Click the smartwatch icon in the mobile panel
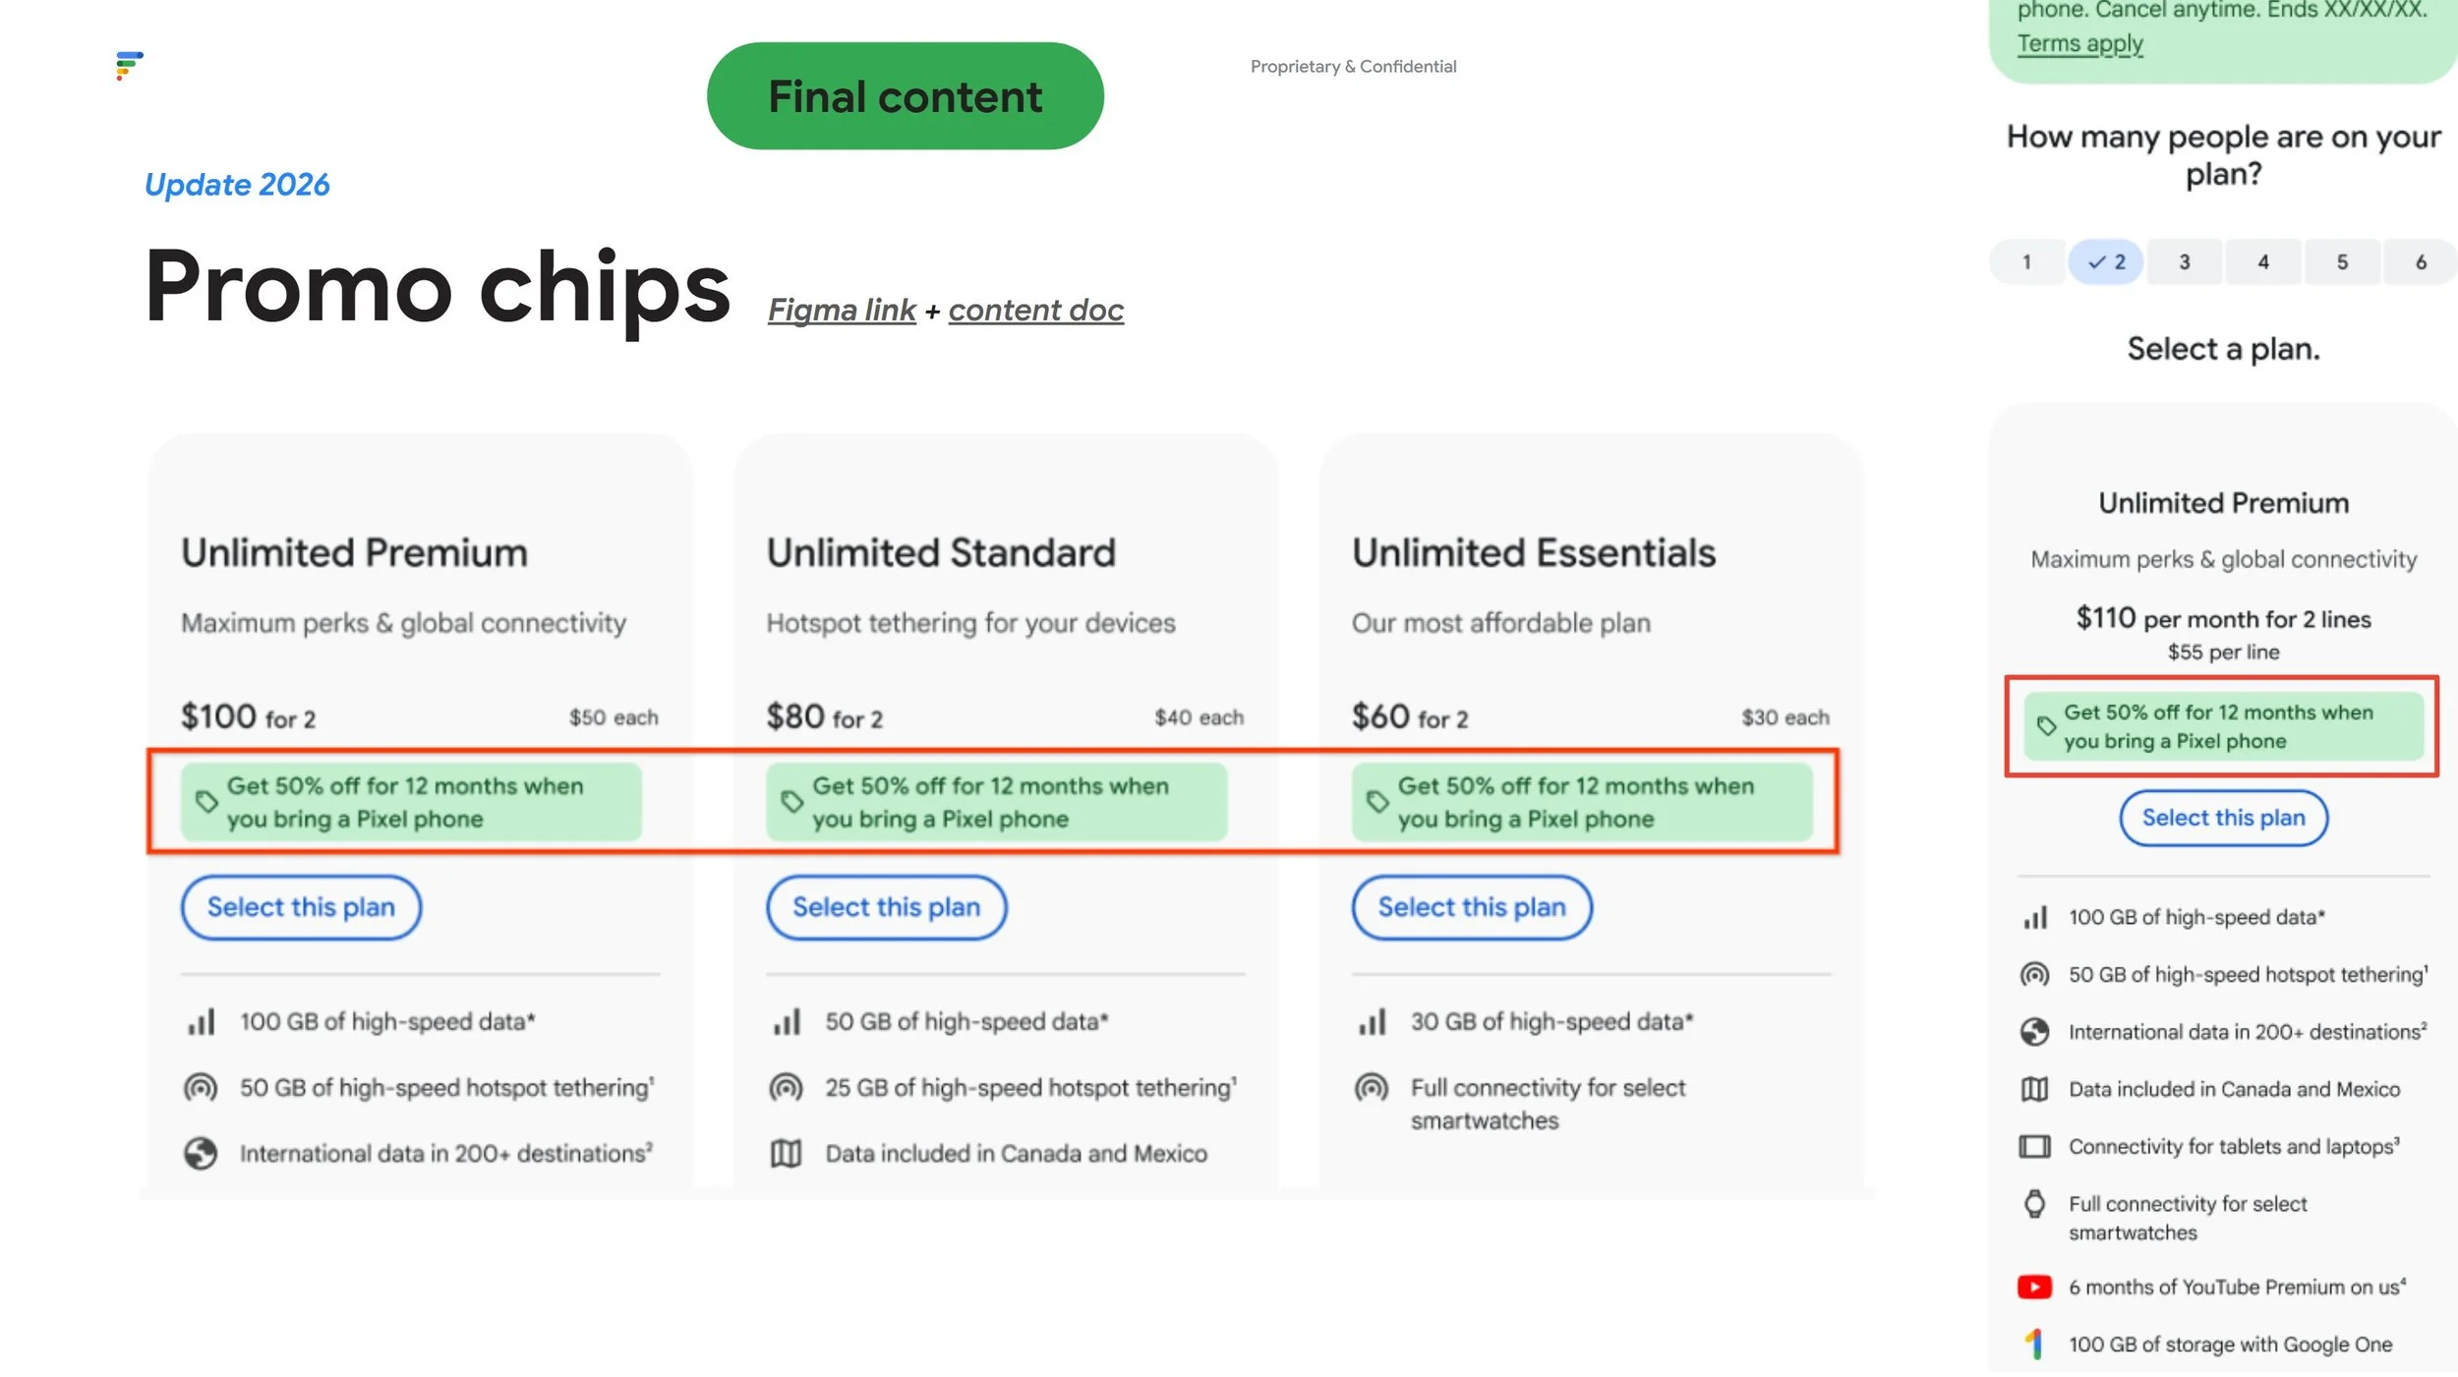Viewport: 2458px width, 1377px height. 2034,1204
